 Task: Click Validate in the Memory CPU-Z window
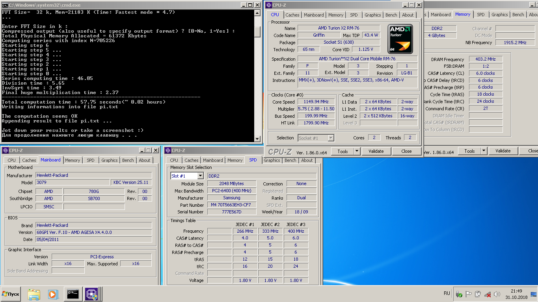point(503,151)
